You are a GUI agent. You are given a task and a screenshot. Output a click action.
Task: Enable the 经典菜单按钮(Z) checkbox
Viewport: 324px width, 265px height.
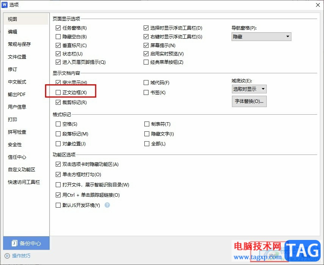coord(146,62)
